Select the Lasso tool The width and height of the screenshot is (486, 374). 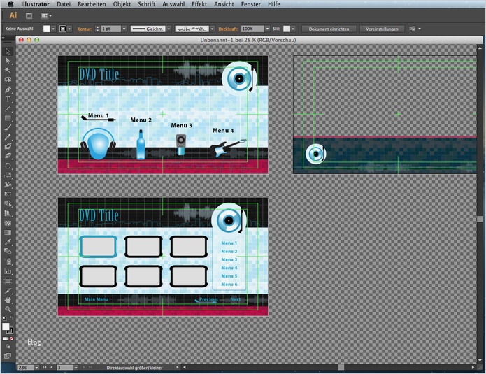[x=8, y=80]
